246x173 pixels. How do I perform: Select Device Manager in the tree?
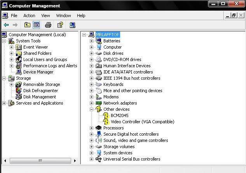pos(38,72)
